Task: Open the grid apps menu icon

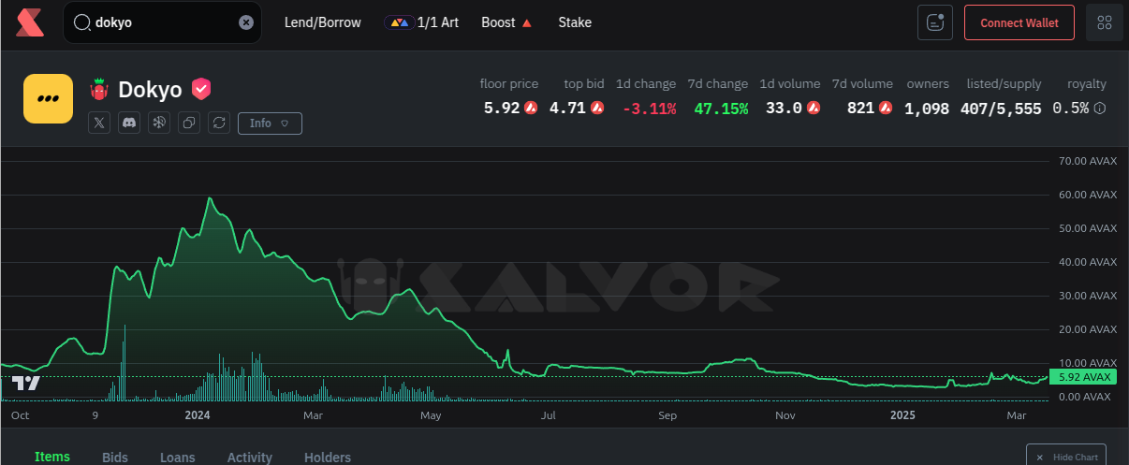Action: 1104,22
